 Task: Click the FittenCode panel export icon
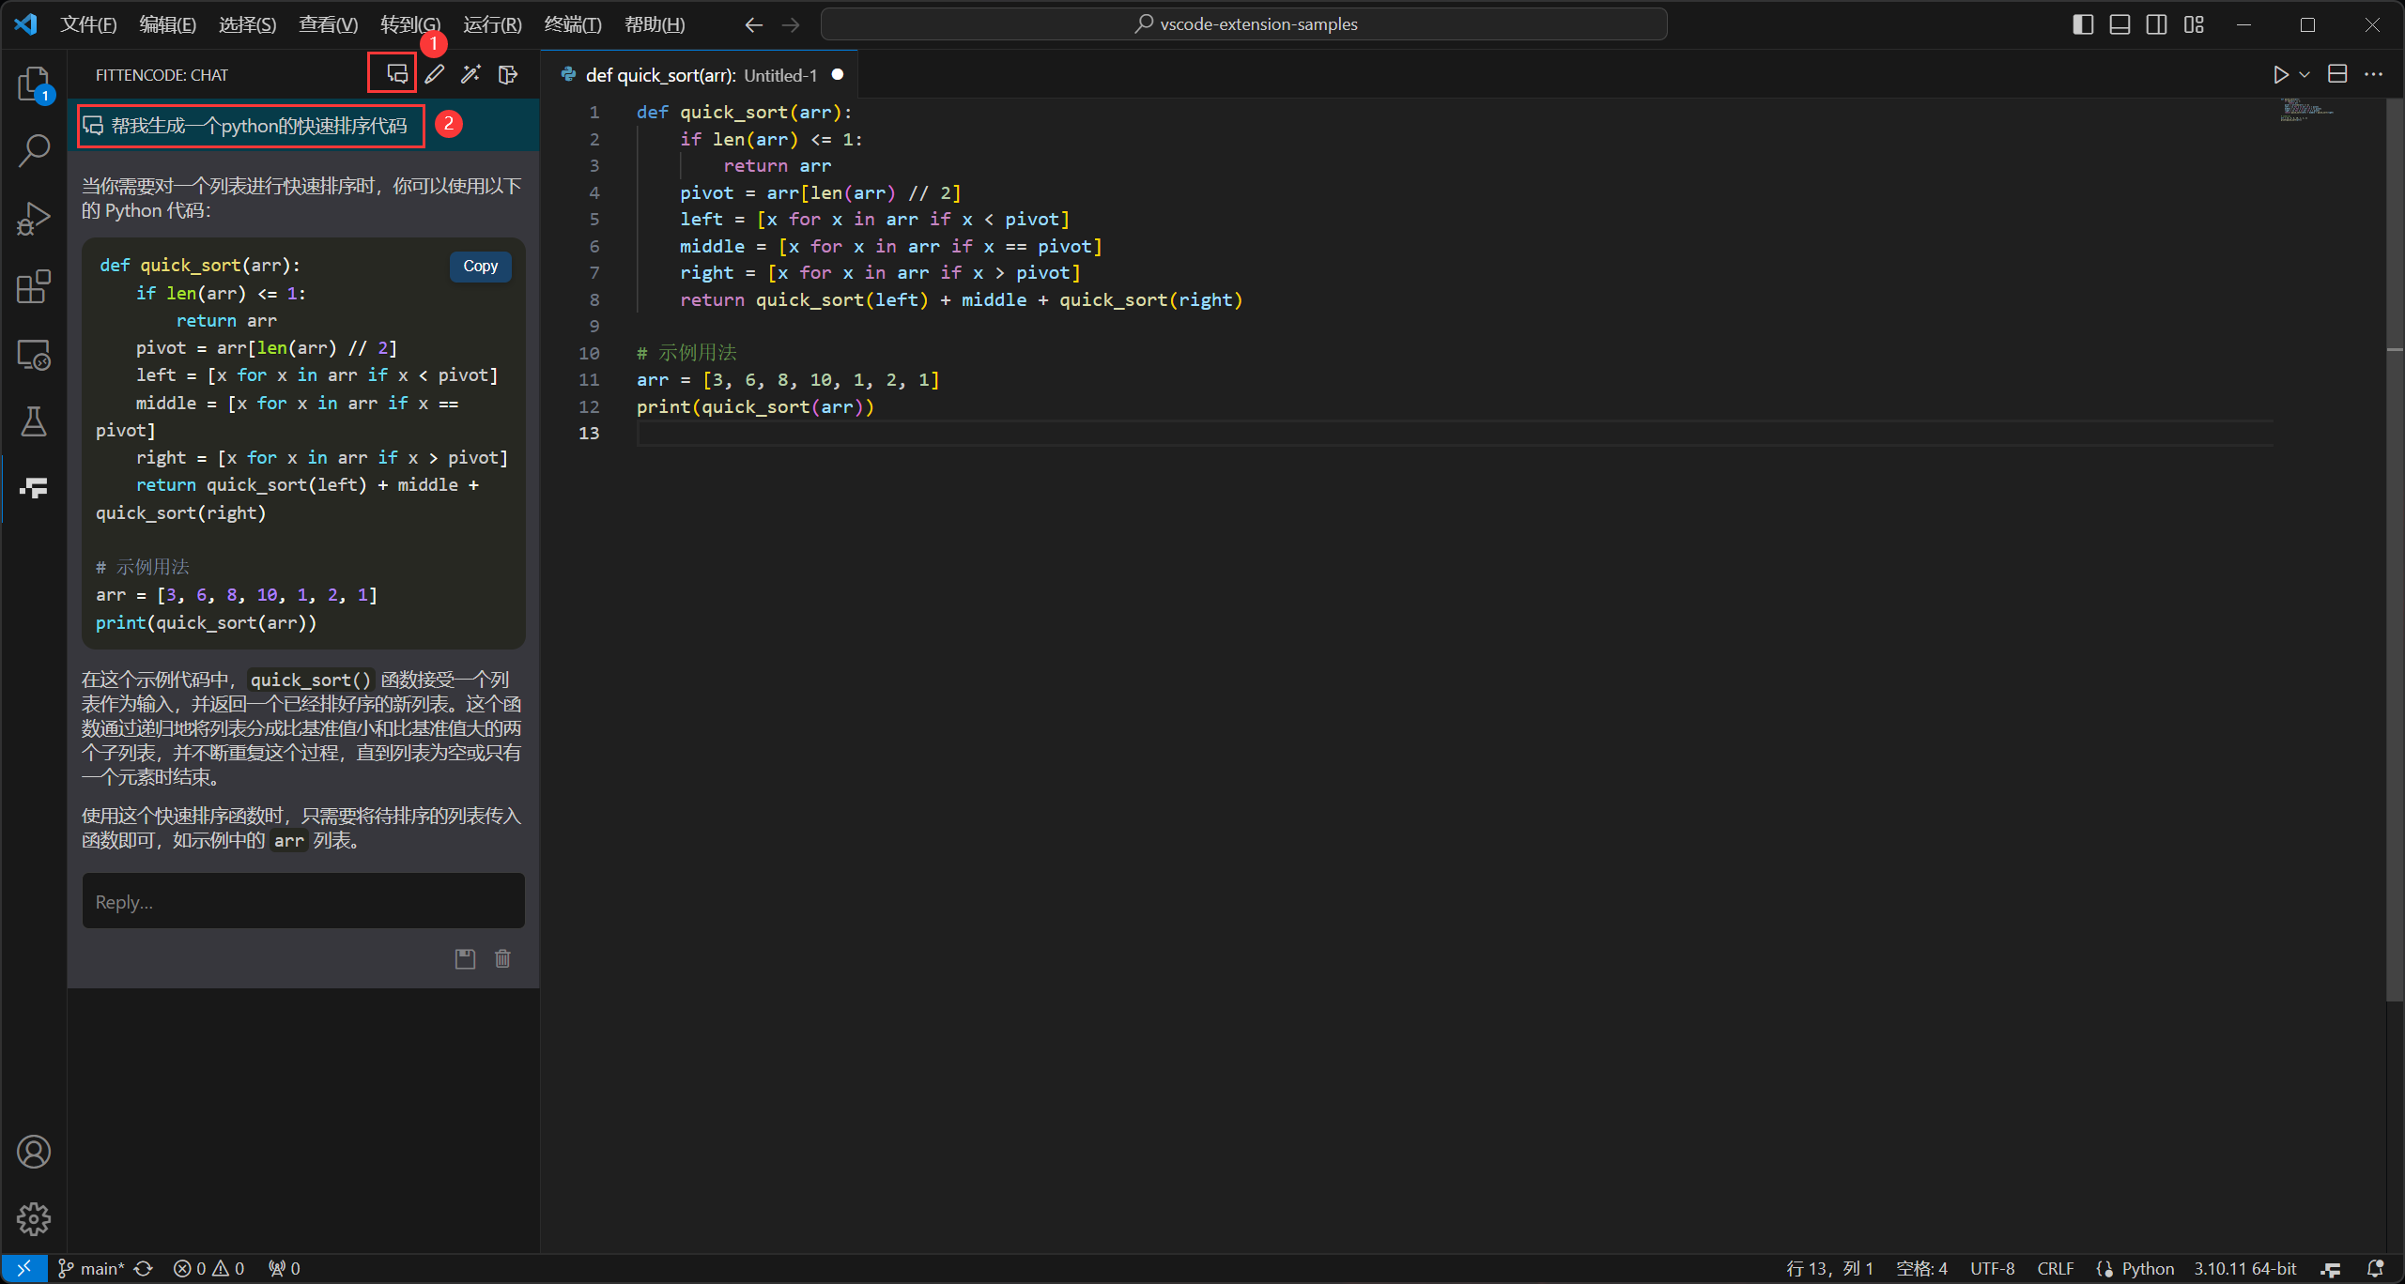pos(508,74)
